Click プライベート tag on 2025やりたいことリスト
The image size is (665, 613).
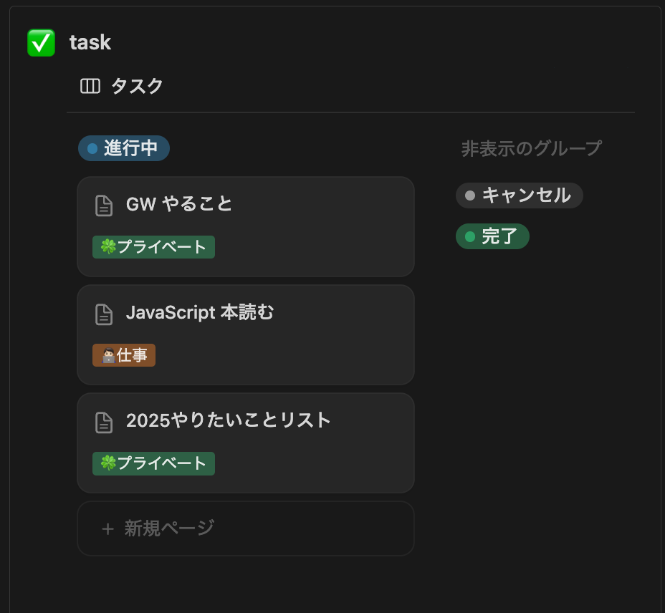(x=153, y=463)
